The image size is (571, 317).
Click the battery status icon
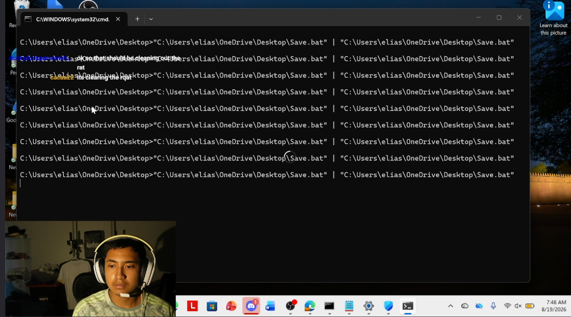(530, 306)
